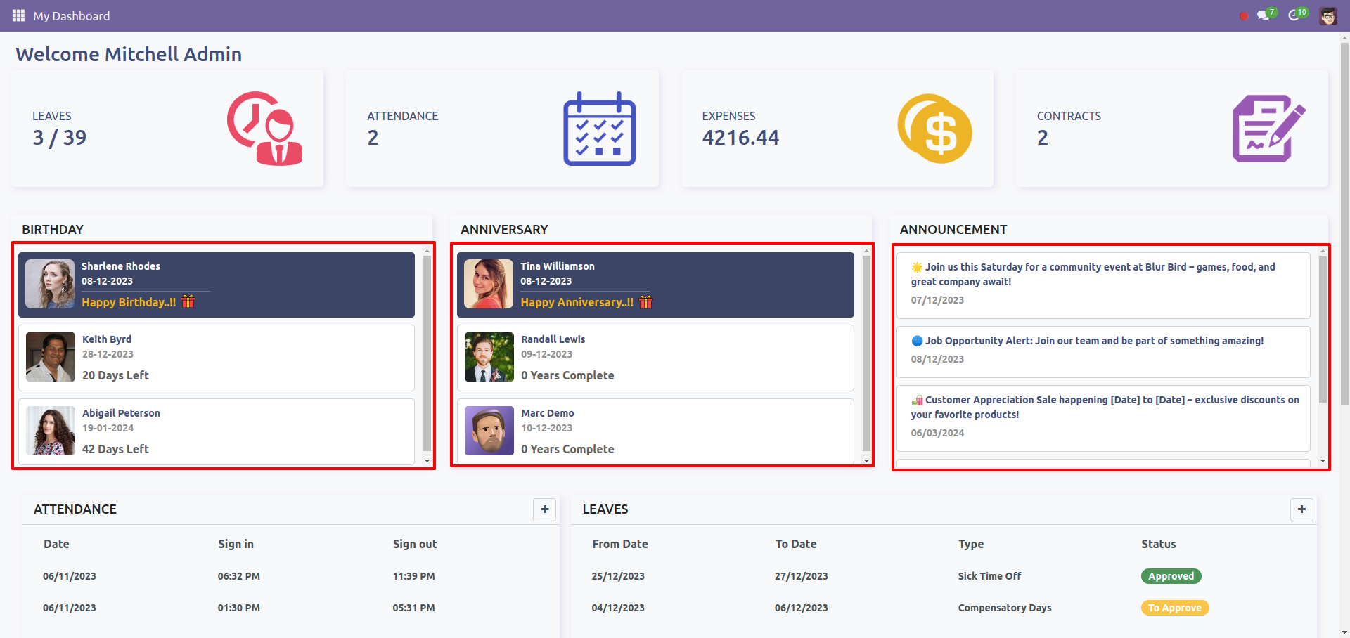
Task: Open the Mitchell Admin user avatar menu
Action: click(x=1328, y=15)
